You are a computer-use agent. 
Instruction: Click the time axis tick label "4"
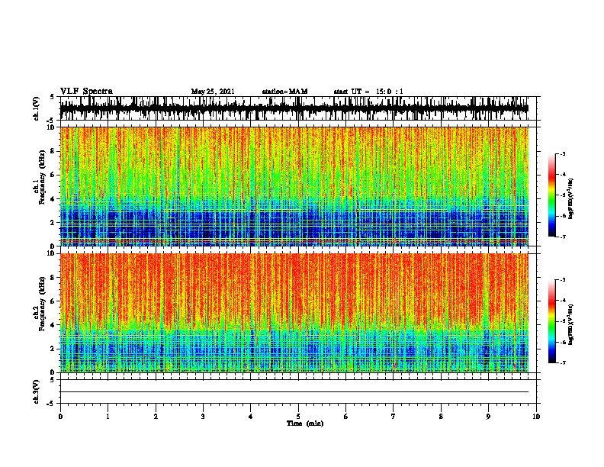click(x=250, y=417)
